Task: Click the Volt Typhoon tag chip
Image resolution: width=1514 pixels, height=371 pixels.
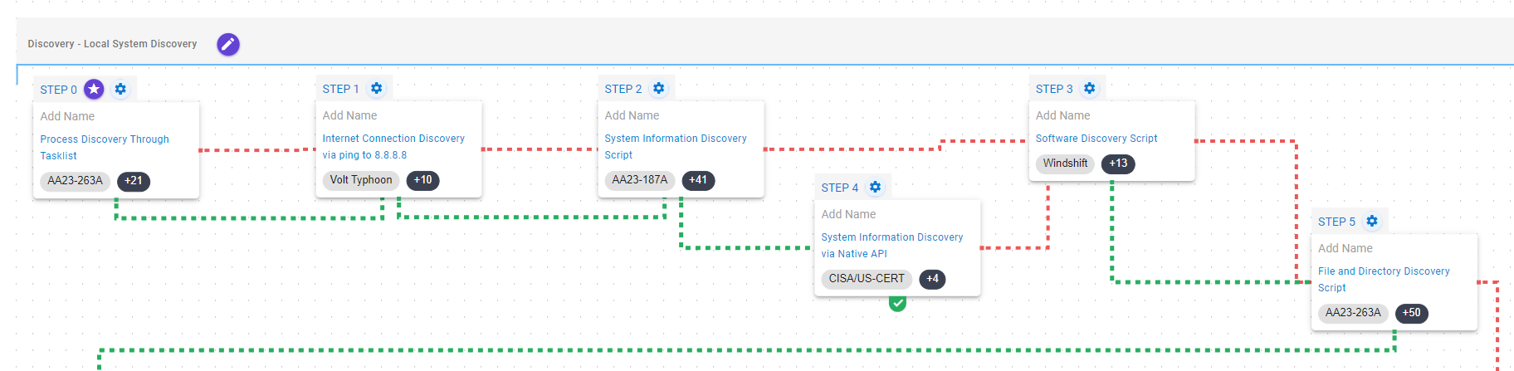Action: (x=361, y=180)
